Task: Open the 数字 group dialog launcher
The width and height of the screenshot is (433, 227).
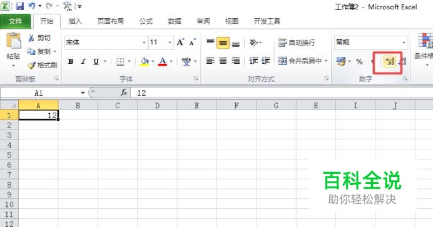Action: point(405,79)
